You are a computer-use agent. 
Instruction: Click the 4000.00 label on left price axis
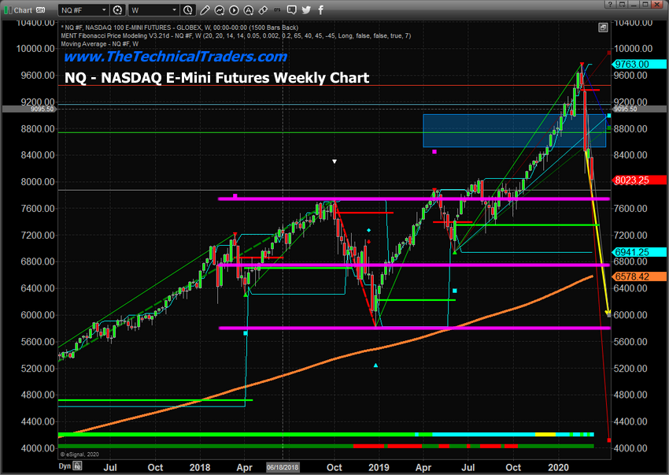pyautogui.click(x=38, y=448)
